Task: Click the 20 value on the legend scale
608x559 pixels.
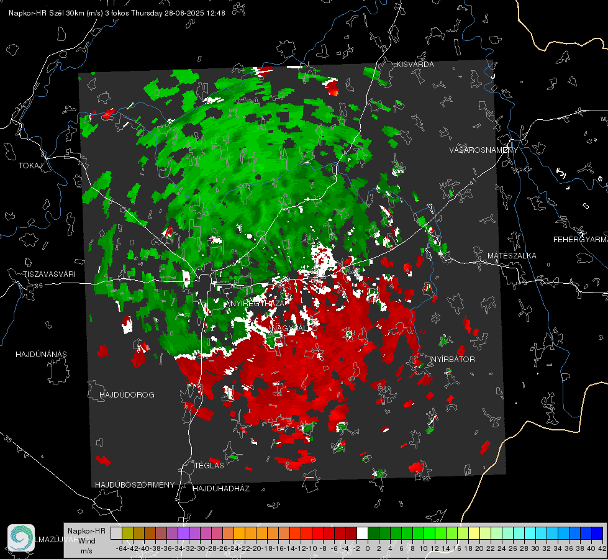Action: tap(479, 548)
